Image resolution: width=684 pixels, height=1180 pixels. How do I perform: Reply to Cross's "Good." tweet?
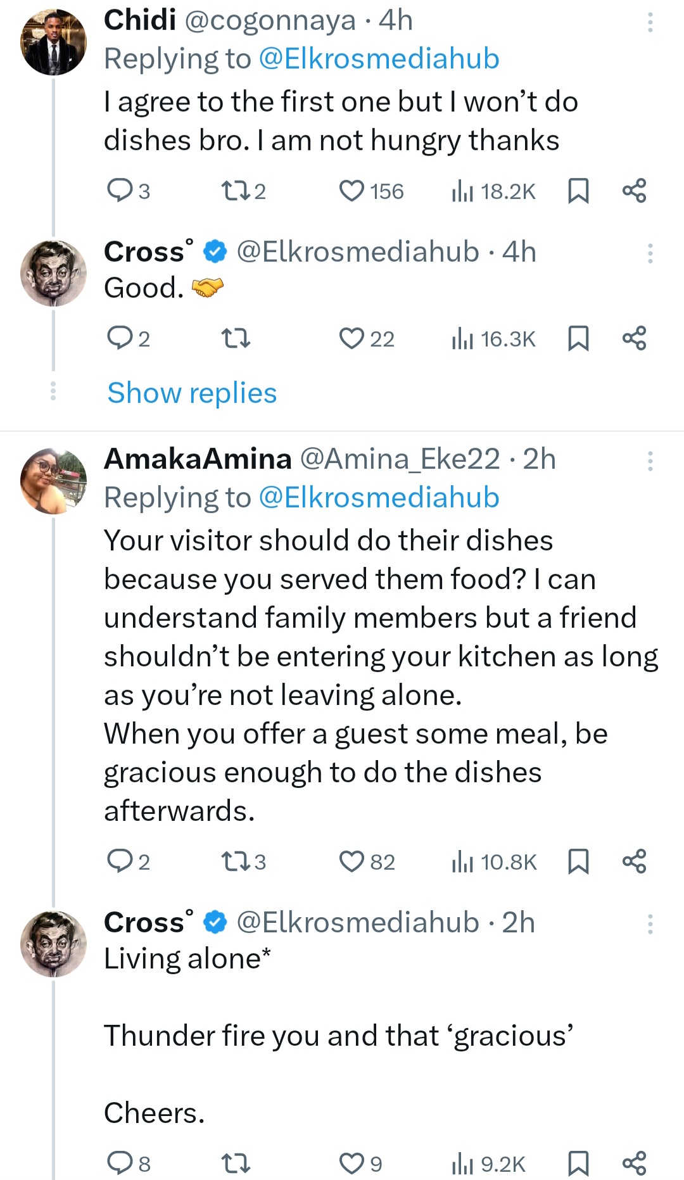119,339
